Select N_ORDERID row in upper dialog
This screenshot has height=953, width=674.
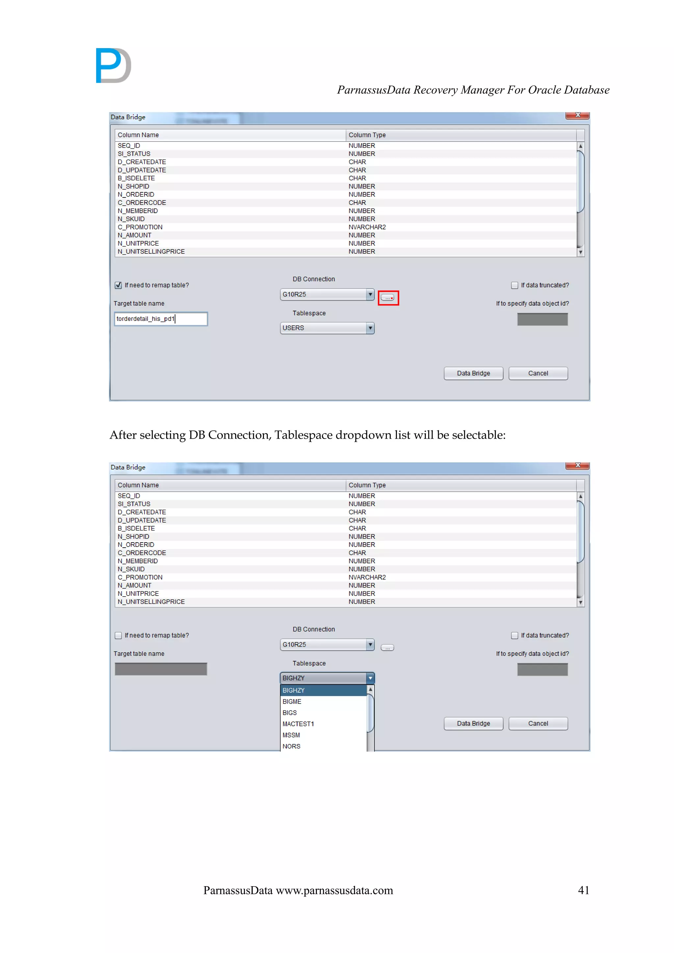(x=346, y=195)
